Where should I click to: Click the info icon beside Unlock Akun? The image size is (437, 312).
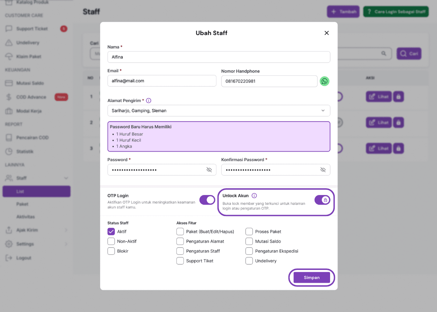[x=254, y=196]
